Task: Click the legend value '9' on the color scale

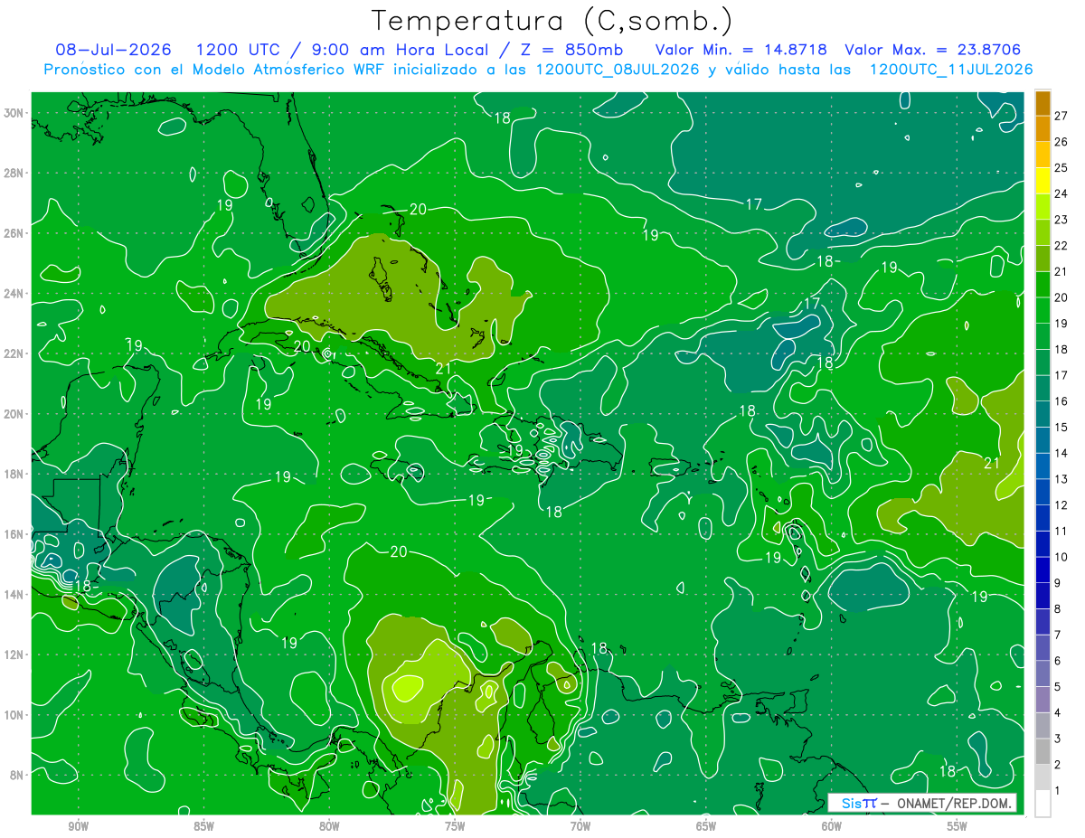Action: pos(1057,583)
